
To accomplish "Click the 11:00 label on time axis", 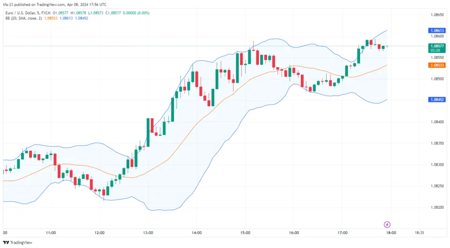I will click(51, 233).
